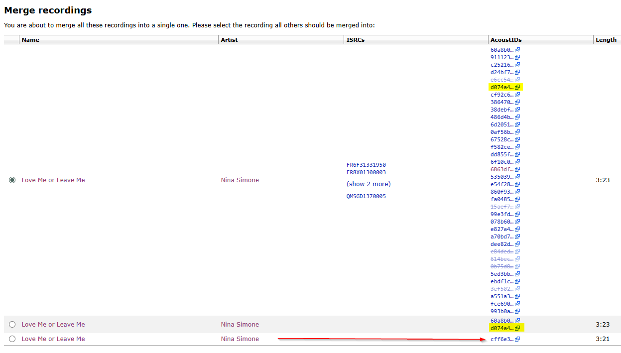
Task: Open external link icon next to cff6e3
Action: tap(517, 339)
